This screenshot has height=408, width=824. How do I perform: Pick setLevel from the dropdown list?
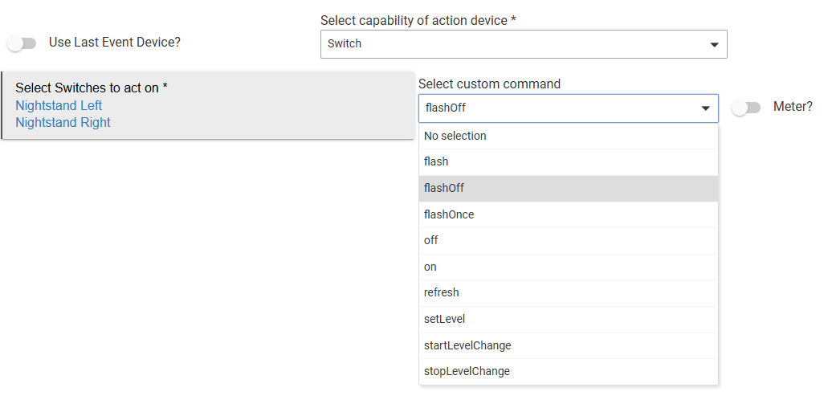coord(444,319)
